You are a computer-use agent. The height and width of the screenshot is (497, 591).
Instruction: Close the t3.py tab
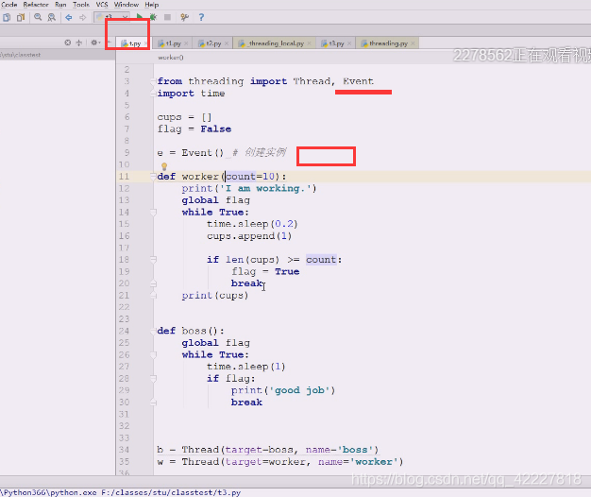click(349, 43)
